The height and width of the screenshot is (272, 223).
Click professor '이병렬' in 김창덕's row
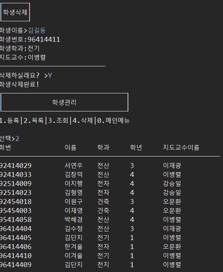point(172,175)
